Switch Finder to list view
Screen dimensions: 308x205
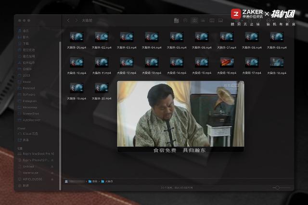click(203, 20)
